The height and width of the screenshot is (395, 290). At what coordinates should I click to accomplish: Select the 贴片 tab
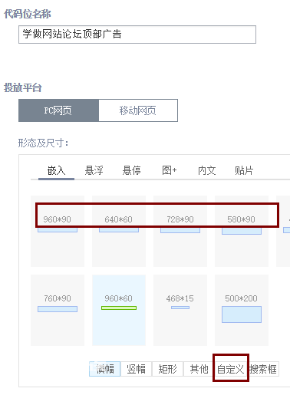[244, 170]
